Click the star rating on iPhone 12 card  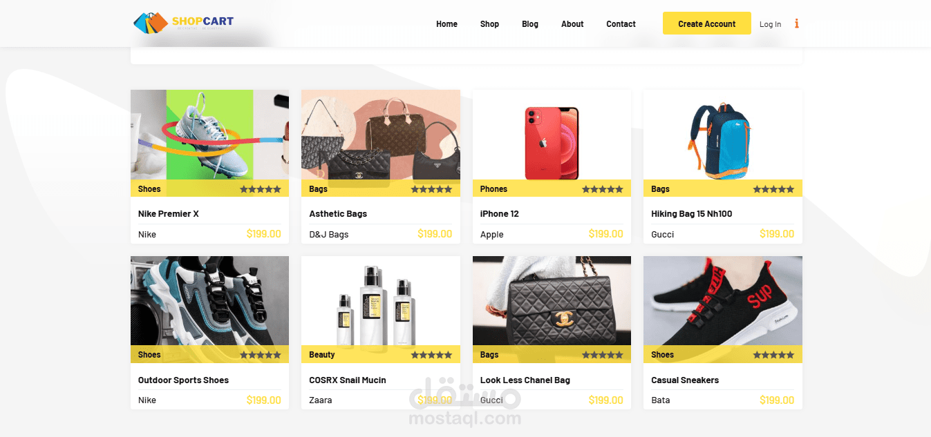[603, 188]
